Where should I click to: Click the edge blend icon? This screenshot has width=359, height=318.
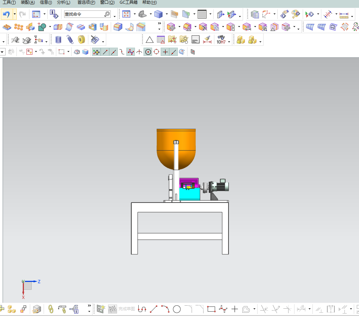coord(118,27)
